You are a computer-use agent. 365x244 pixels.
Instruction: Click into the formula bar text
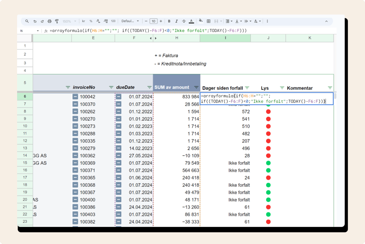point(148,30)
